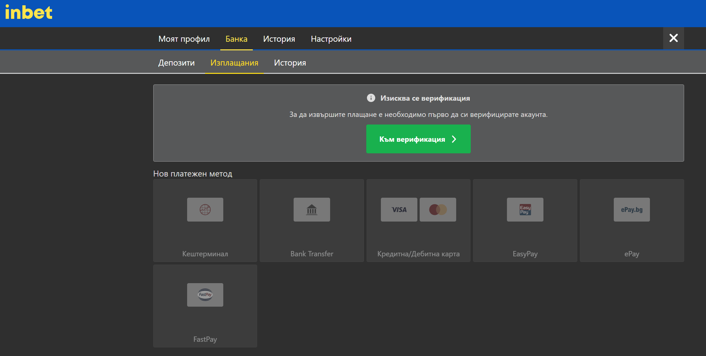Choose the EasyPay label
The image size is (706, 356).
click(525, 254)
